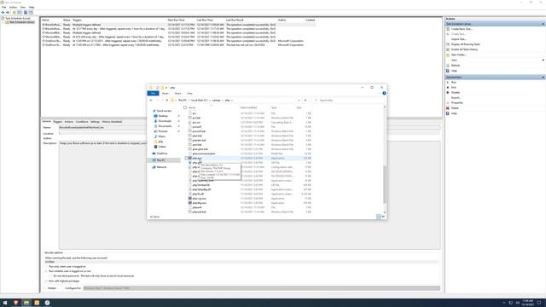Click Import Task in Actions pane

pyautogui.click(x=459, y=39)
